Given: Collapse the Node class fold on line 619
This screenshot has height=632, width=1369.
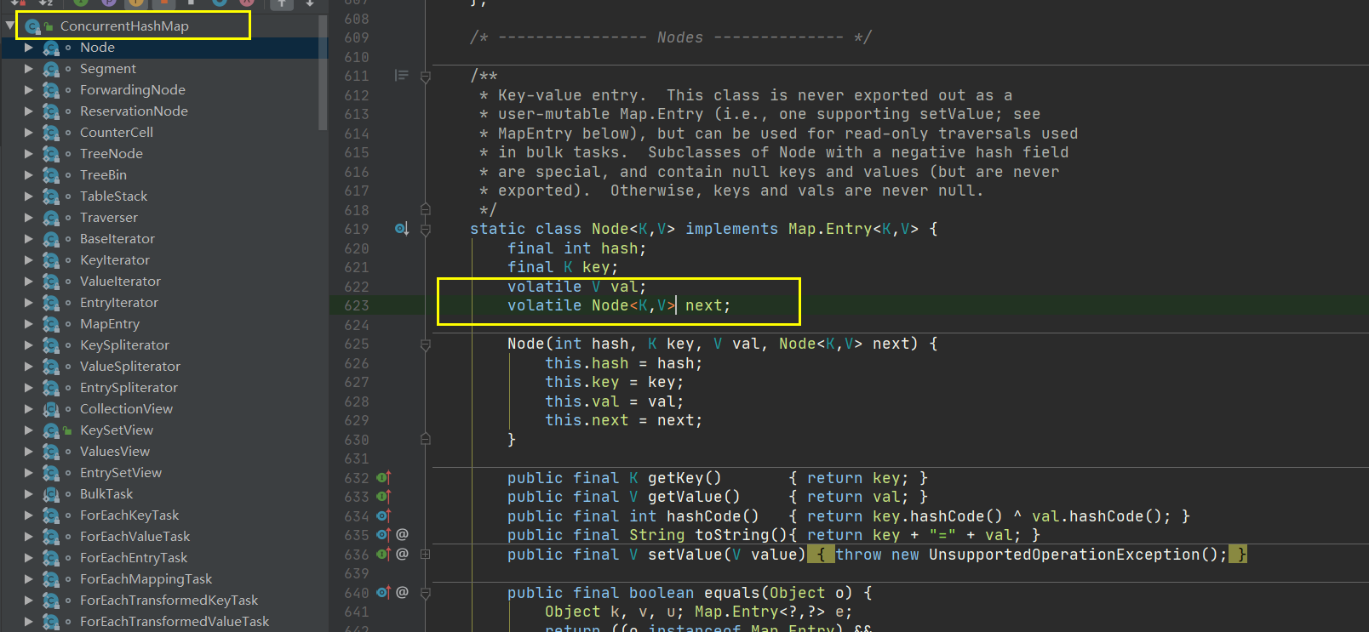Looking at the screenshot, I should tap(426, 230).
